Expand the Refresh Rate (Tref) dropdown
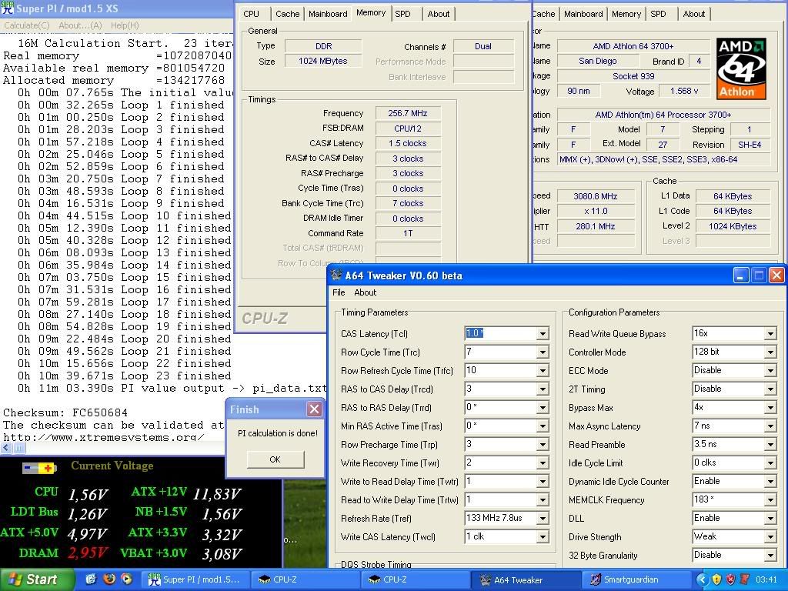The image size is (788, 591). (543, 519)
